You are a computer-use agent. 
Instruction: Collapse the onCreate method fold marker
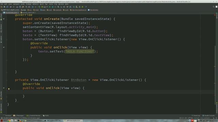(7, 19)
